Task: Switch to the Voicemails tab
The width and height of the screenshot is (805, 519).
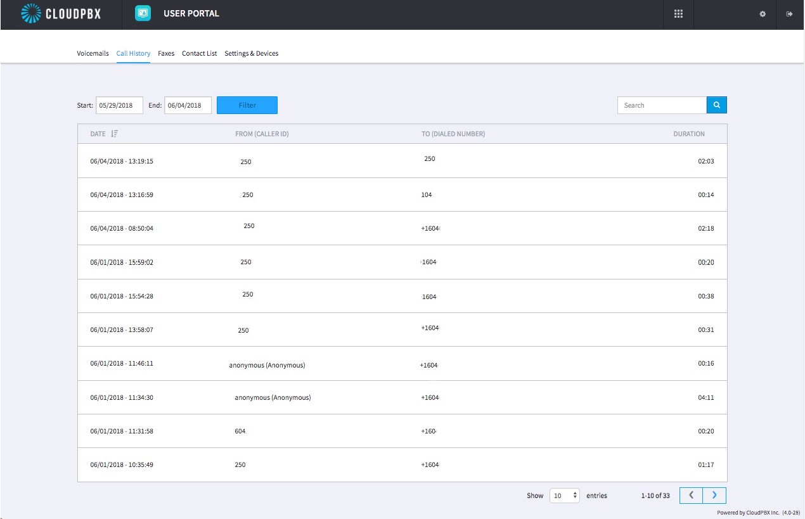Action: click(x=93, y=53)
